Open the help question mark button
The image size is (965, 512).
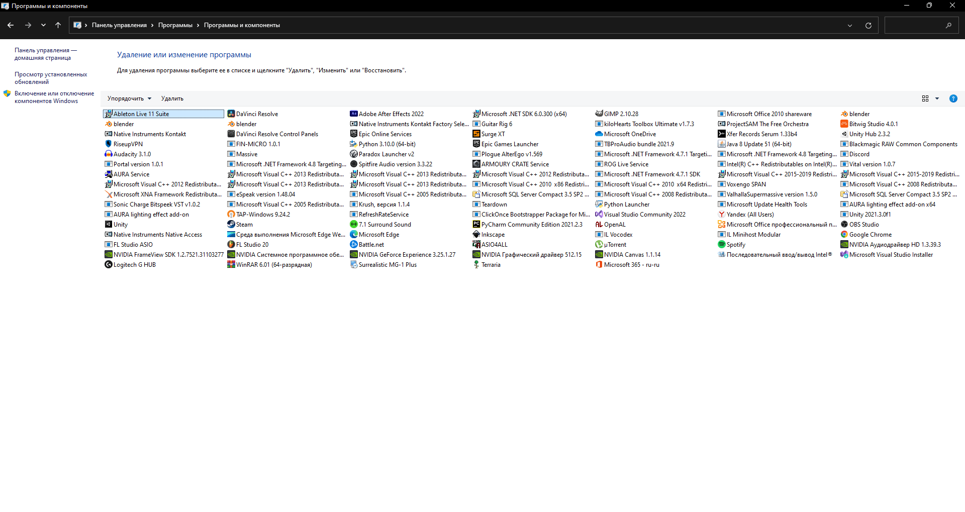(x=953, y=98)
